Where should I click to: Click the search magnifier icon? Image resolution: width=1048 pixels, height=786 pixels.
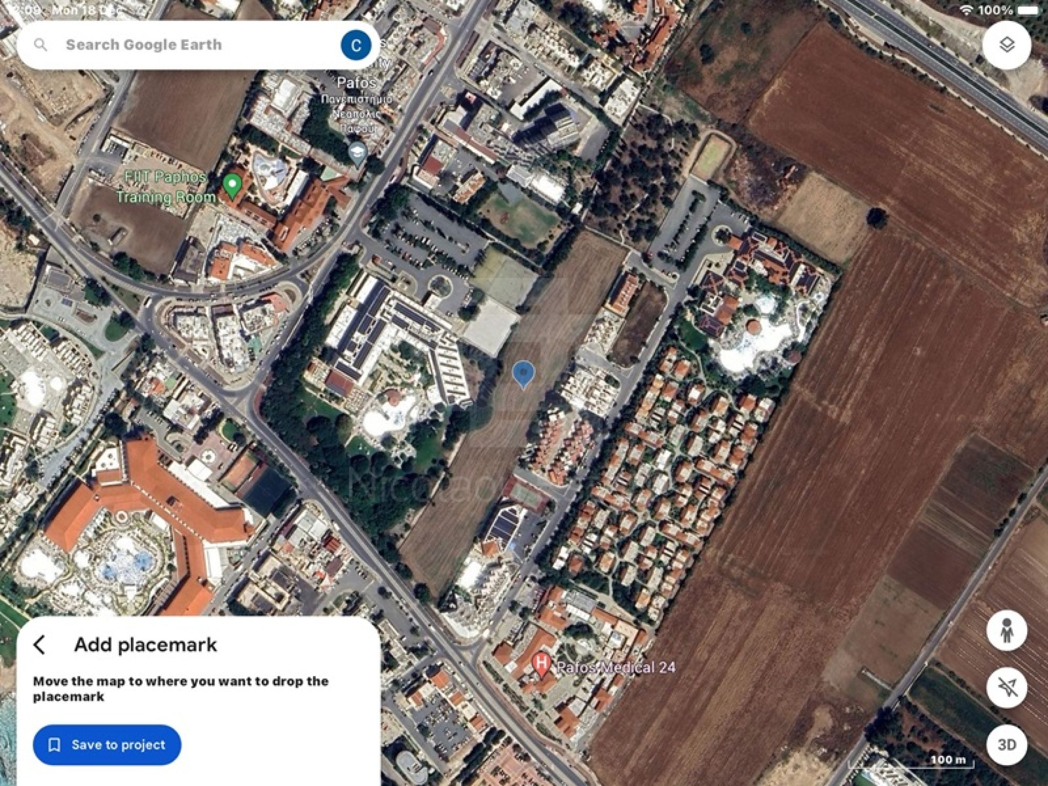pos(40,45)
